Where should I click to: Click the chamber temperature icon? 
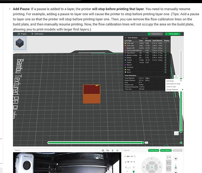(x=126, y=167)
